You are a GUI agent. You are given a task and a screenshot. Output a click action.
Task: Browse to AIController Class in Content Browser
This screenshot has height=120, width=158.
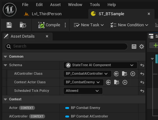coord(124,74)
